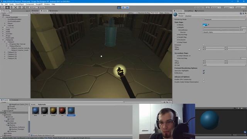Open the Rendering Mode dropdown

[224, 19]
